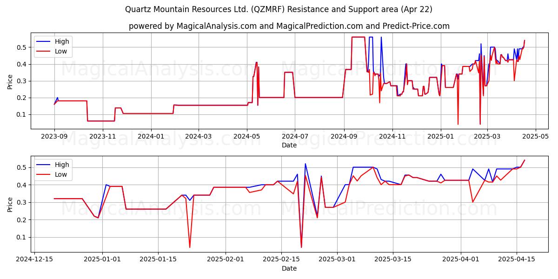
Task: Click 'Low' label in top chart legend
Action: click(x=61, y=51)
